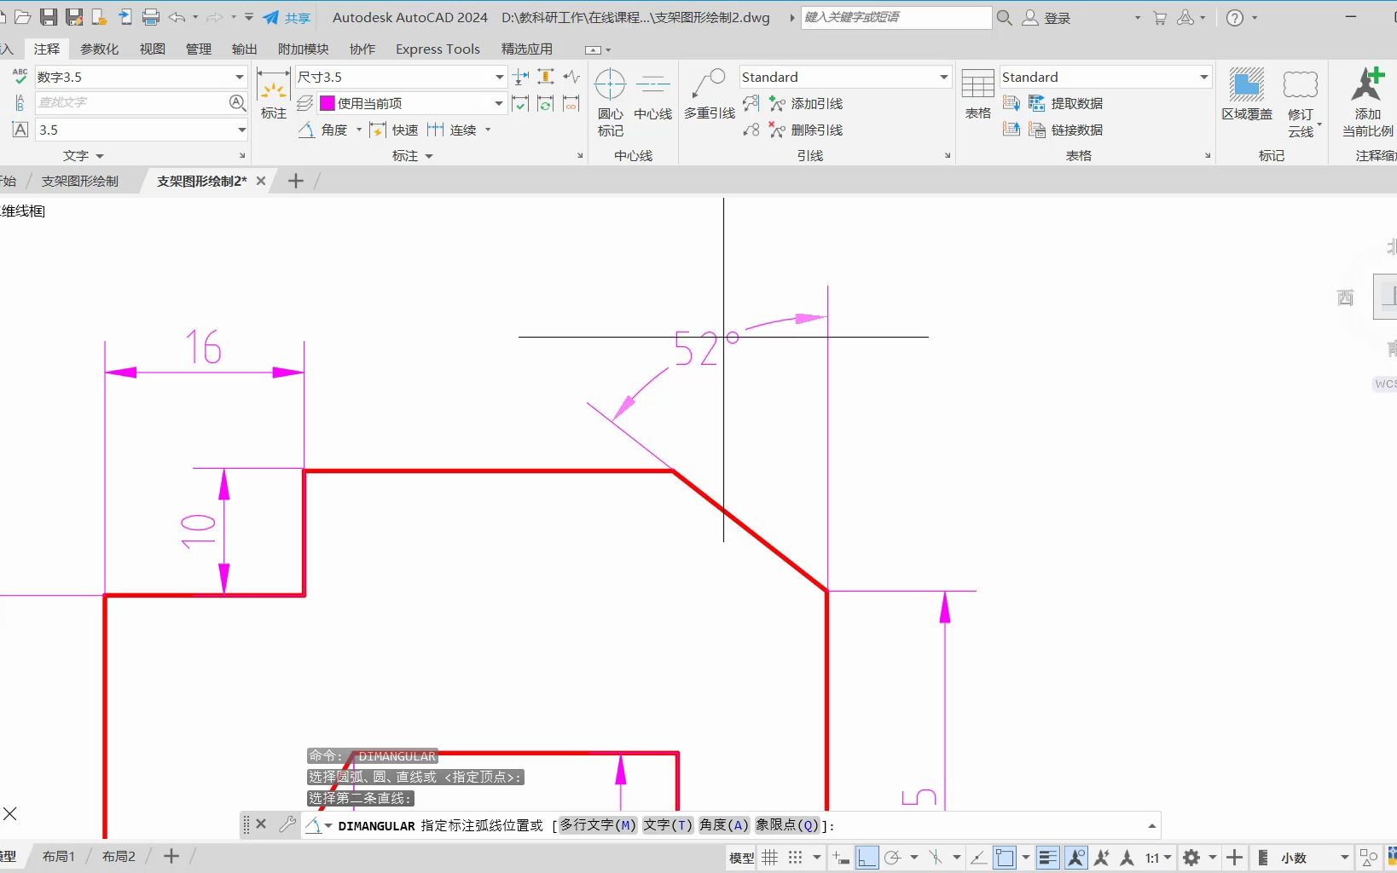The width and height of the screenshot is (1397, 873).
Task: Click the Multileader 多重引线 tool
Action: click(710, 95)
